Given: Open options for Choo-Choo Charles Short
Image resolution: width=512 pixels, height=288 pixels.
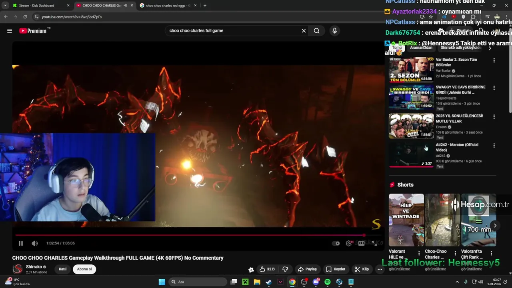Looking at the screenshot, I should [x=455, y=253].
